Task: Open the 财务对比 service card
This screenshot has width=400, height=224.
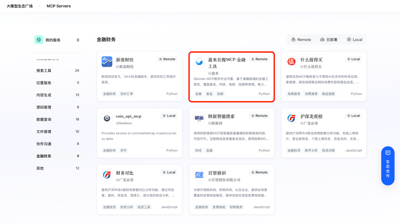Action: (139, 189)
